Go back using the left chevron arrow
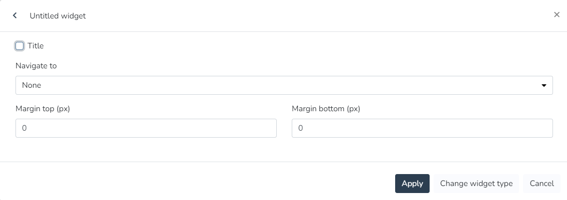 [x=15, y=15]
